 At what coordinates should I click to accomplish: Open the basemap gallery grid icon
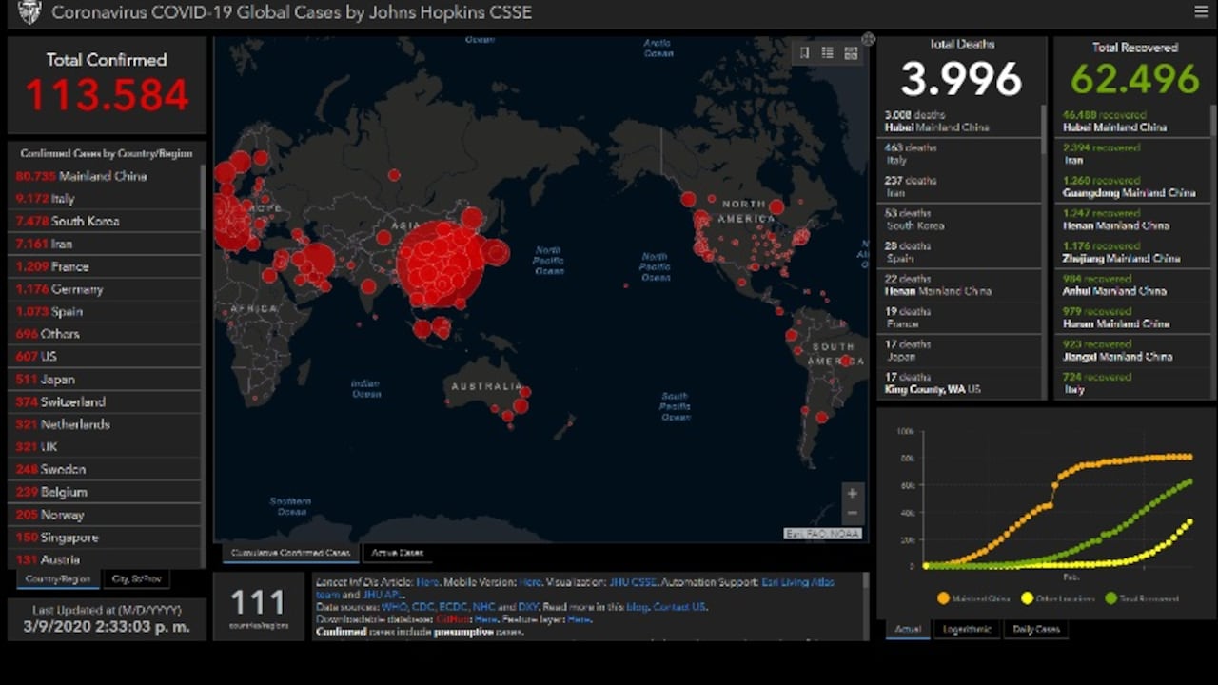(851, 53)
